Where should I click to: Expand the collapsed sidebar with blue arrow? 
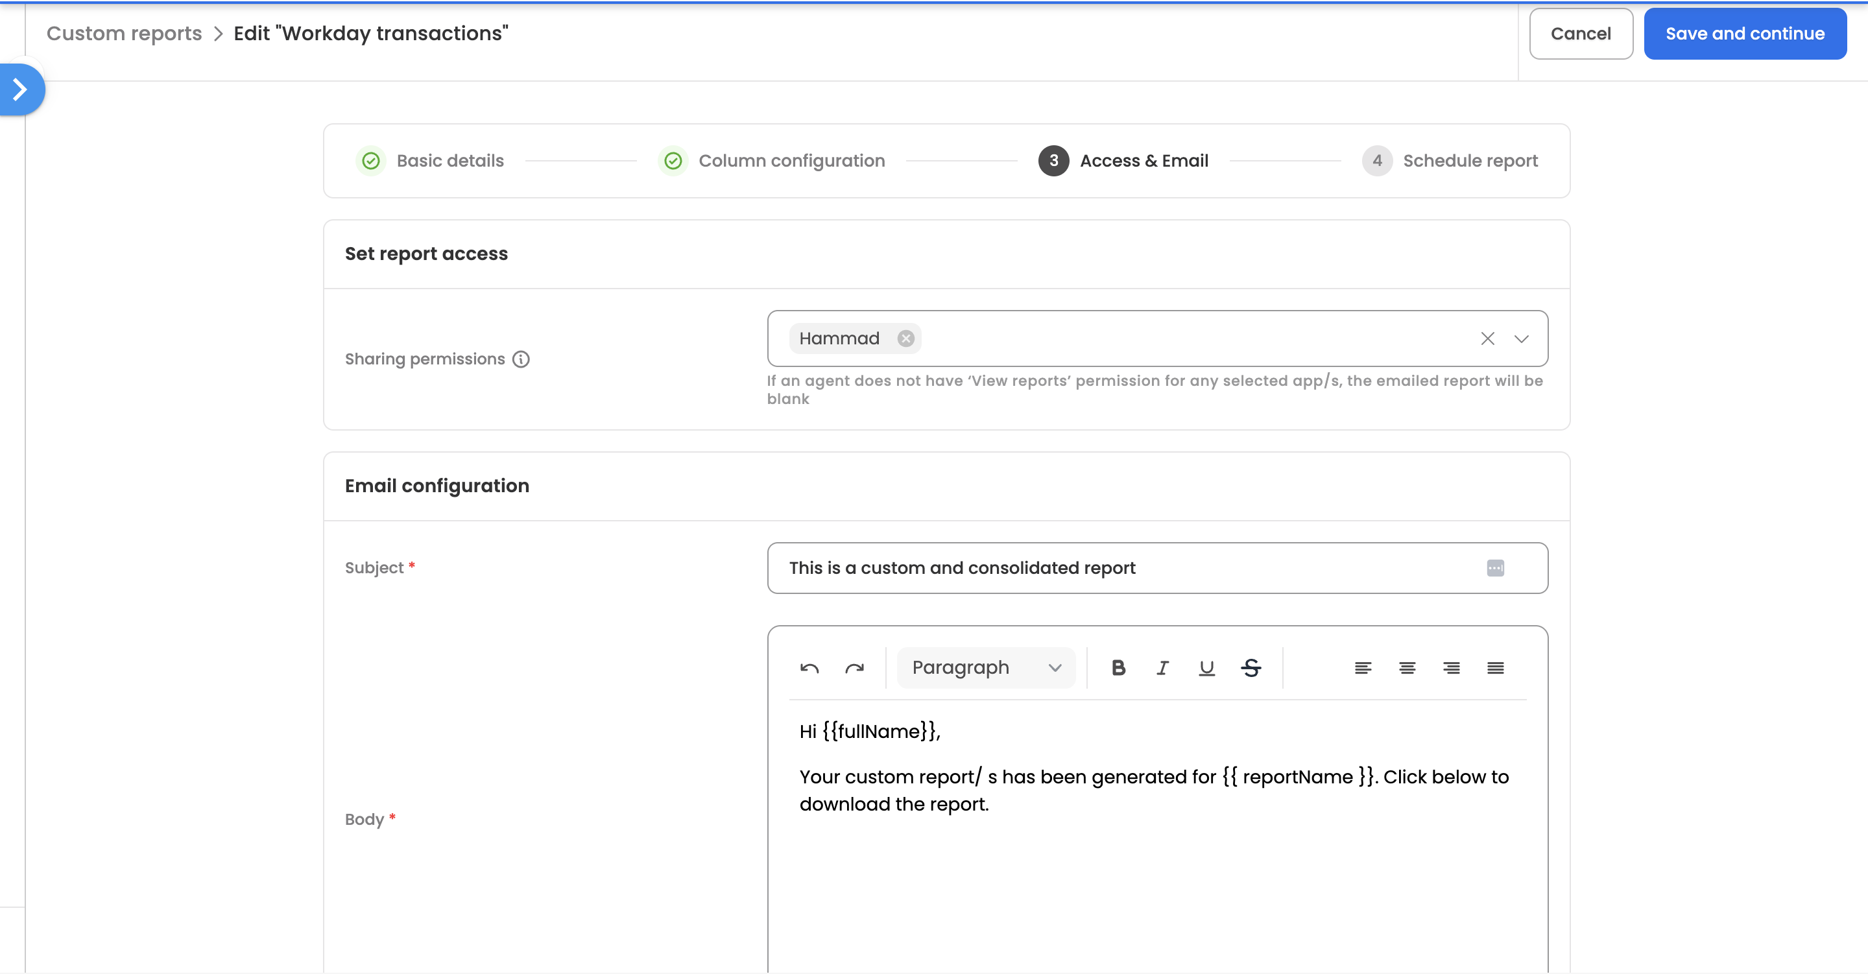click(x=20, y=89)
